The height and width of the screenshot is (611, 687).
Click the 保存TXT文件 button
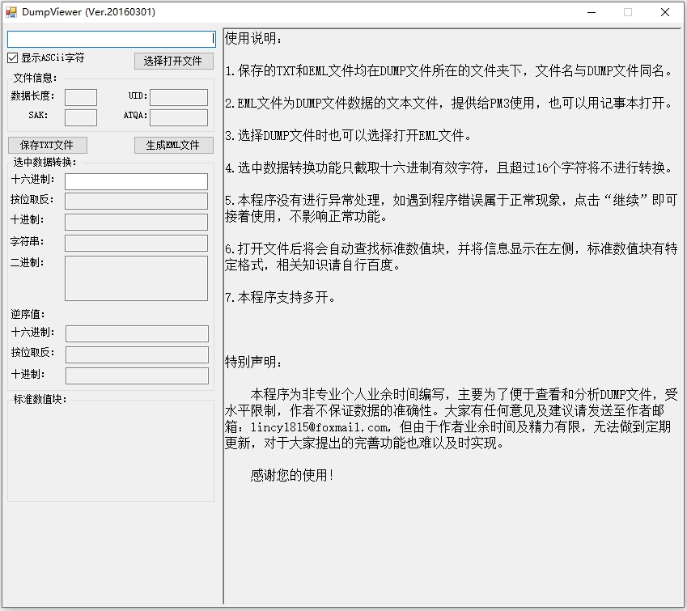47,145
